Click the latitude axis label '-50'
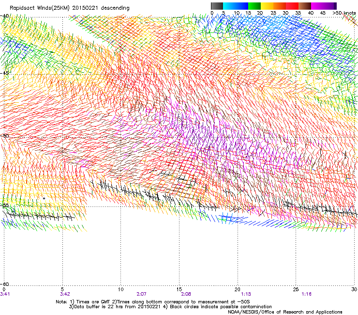 pyautogui.click(x=4, y=136)
